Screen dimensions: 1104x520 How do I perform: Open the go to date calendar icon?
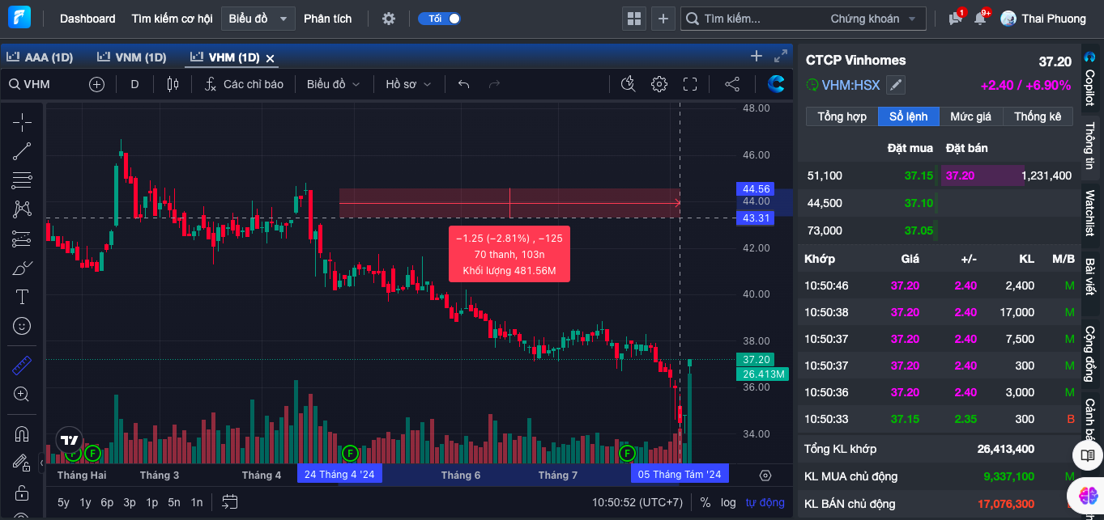pos(229,502)
